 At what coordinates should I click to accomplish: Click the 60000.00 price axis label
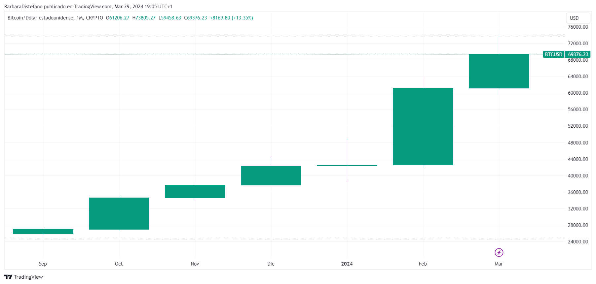[578, 93]
